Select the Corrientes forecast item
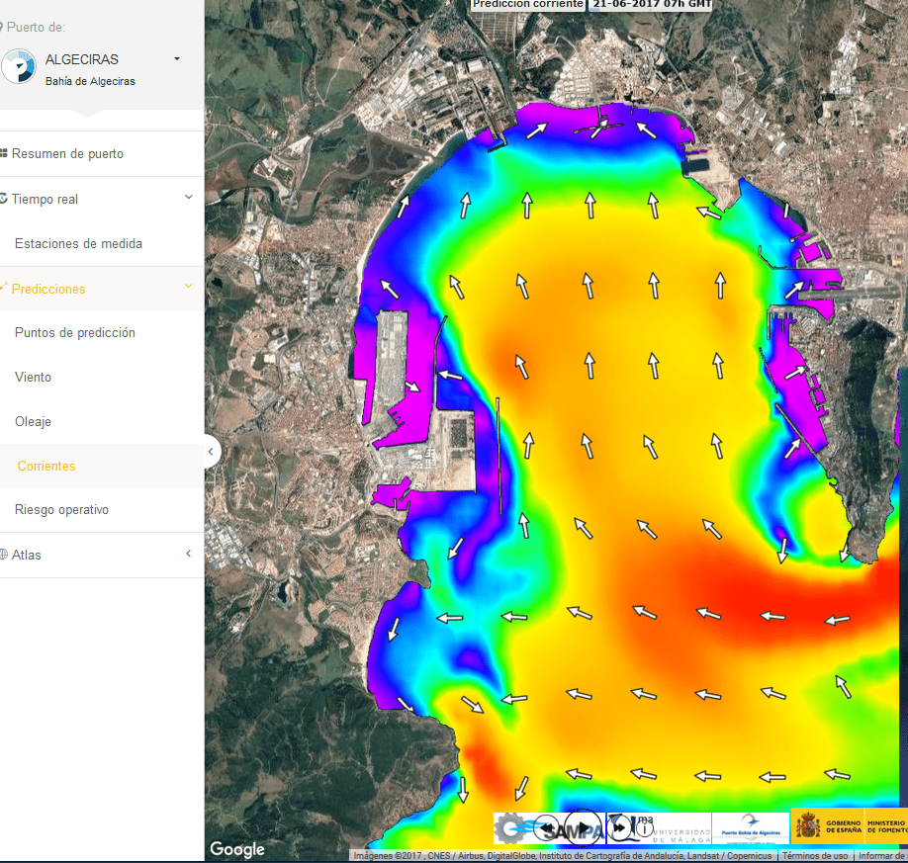The width and height of the screenshot is (908, 863). pyautogui.click(x=46, y=466)
